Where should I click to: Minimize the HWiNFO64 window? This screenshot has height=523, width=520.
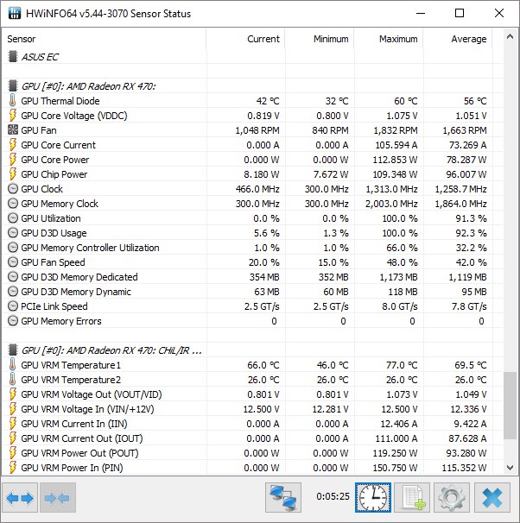[421, 13]
